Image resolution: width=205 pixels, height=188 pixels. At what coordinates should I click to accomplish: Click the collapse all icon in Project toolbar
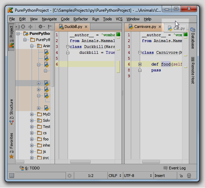click(30, 27)
